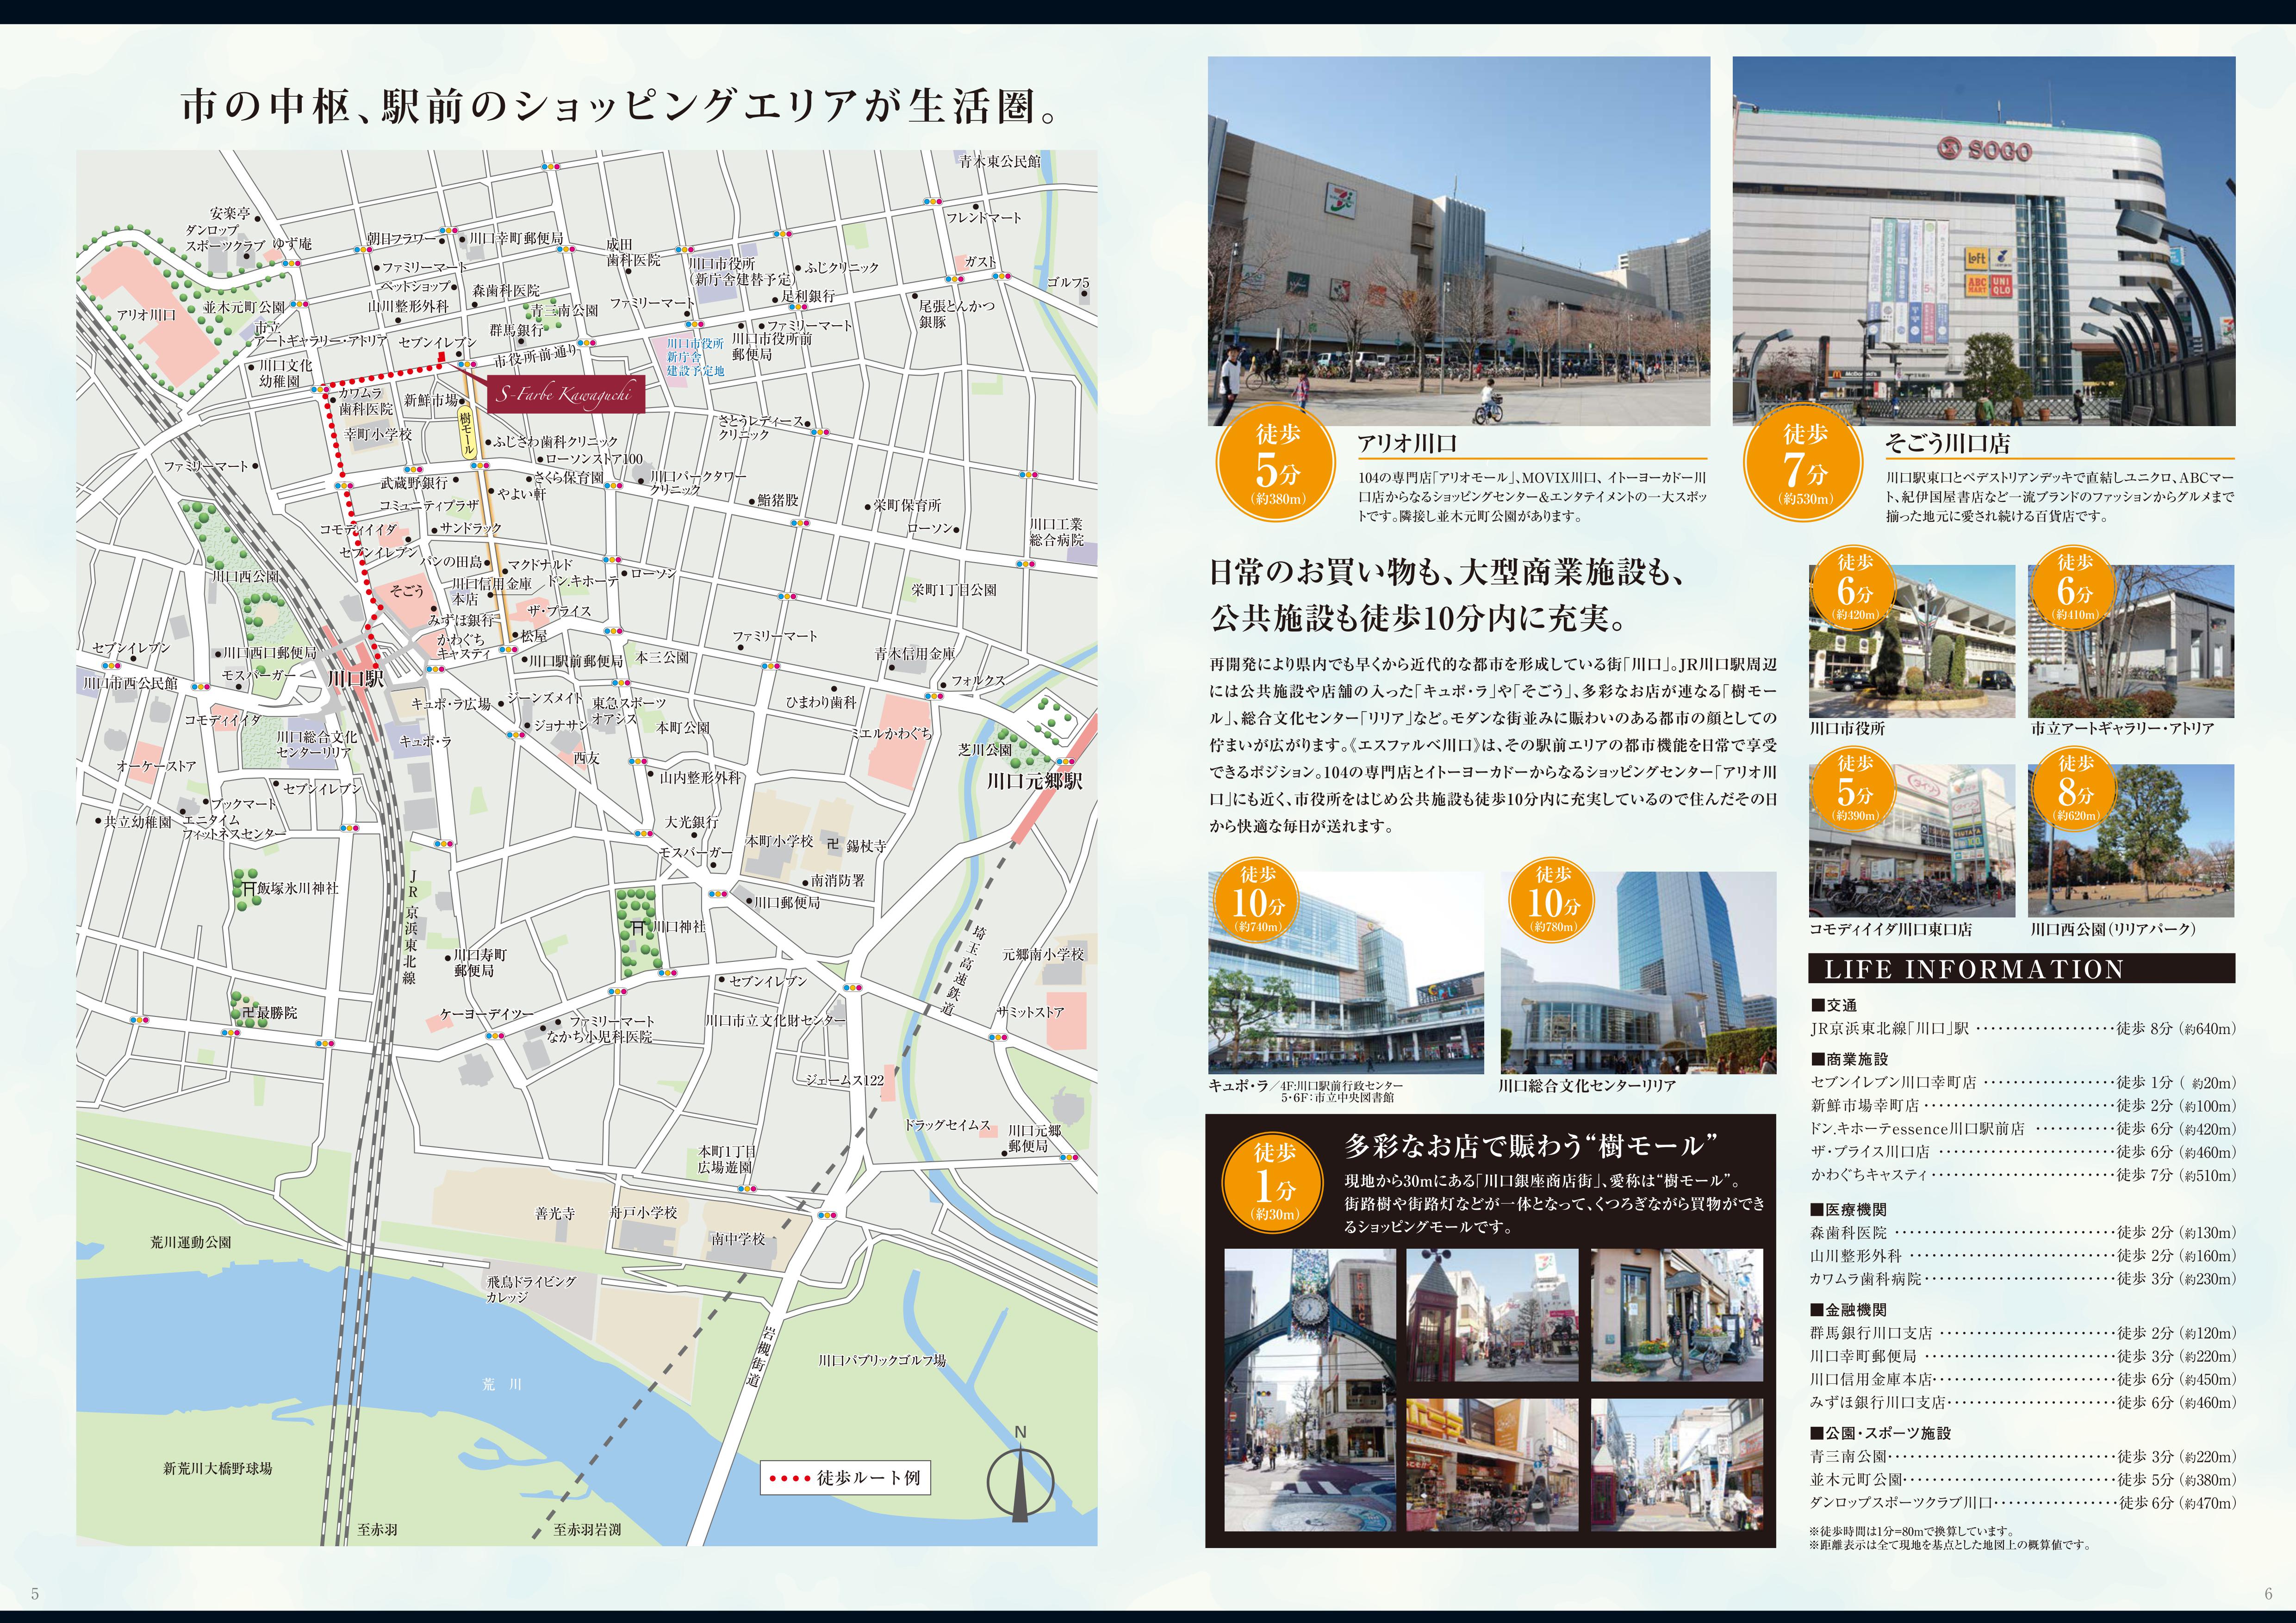Click the 徒歩6分 (約420m) badge on 川口市役所

(x=1854, y=588)
